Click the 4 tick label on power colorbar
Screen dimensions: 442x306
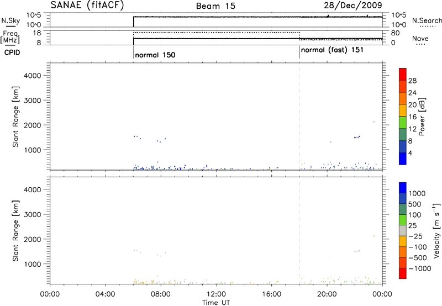tap(410, 153)
